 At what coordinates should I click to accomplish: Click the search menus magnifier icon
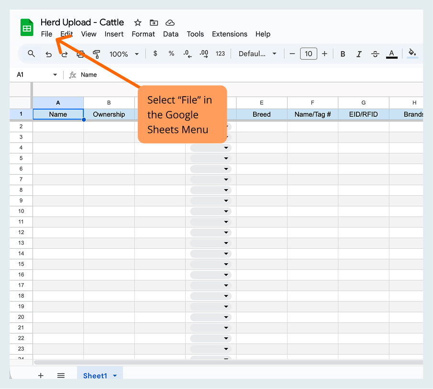(x=32, y=54)
